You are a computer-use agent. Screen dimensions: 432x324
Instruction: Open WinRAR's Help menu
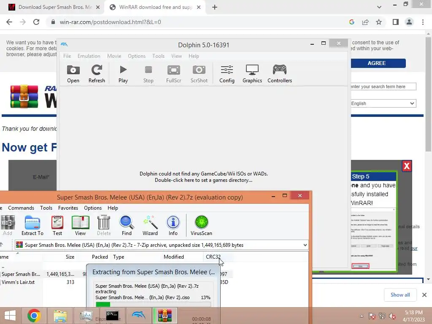pyautogui.click(x=113, y=208)
